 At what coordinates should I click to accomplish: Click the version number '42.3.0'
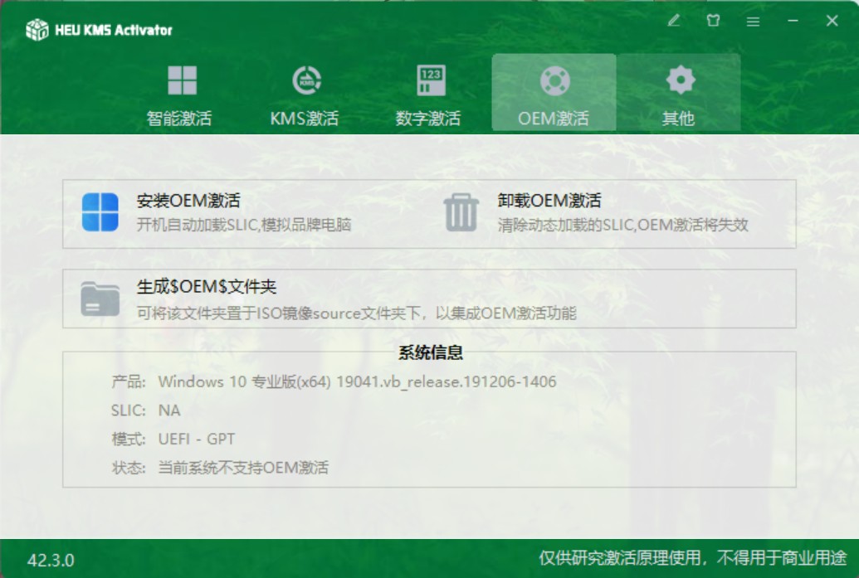(51, 560)
